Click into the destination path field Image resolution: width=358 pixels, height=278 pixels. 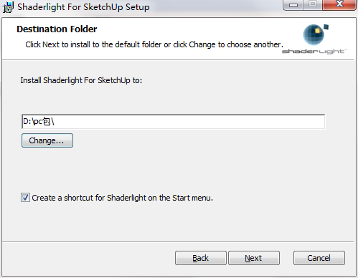173,122
